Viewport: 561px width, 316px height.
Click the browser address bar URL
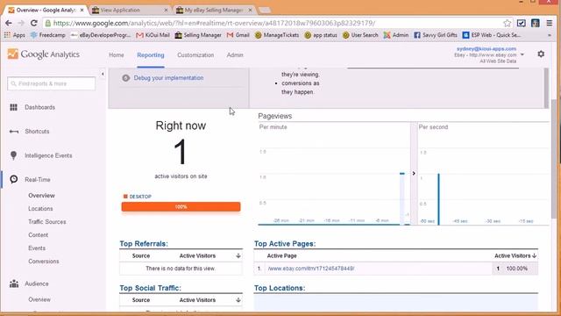(x=214, y=24)
